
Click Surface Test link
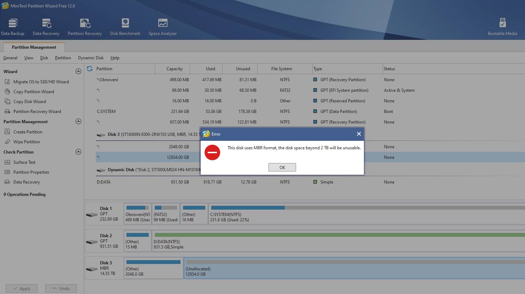(x=24, y=162)
